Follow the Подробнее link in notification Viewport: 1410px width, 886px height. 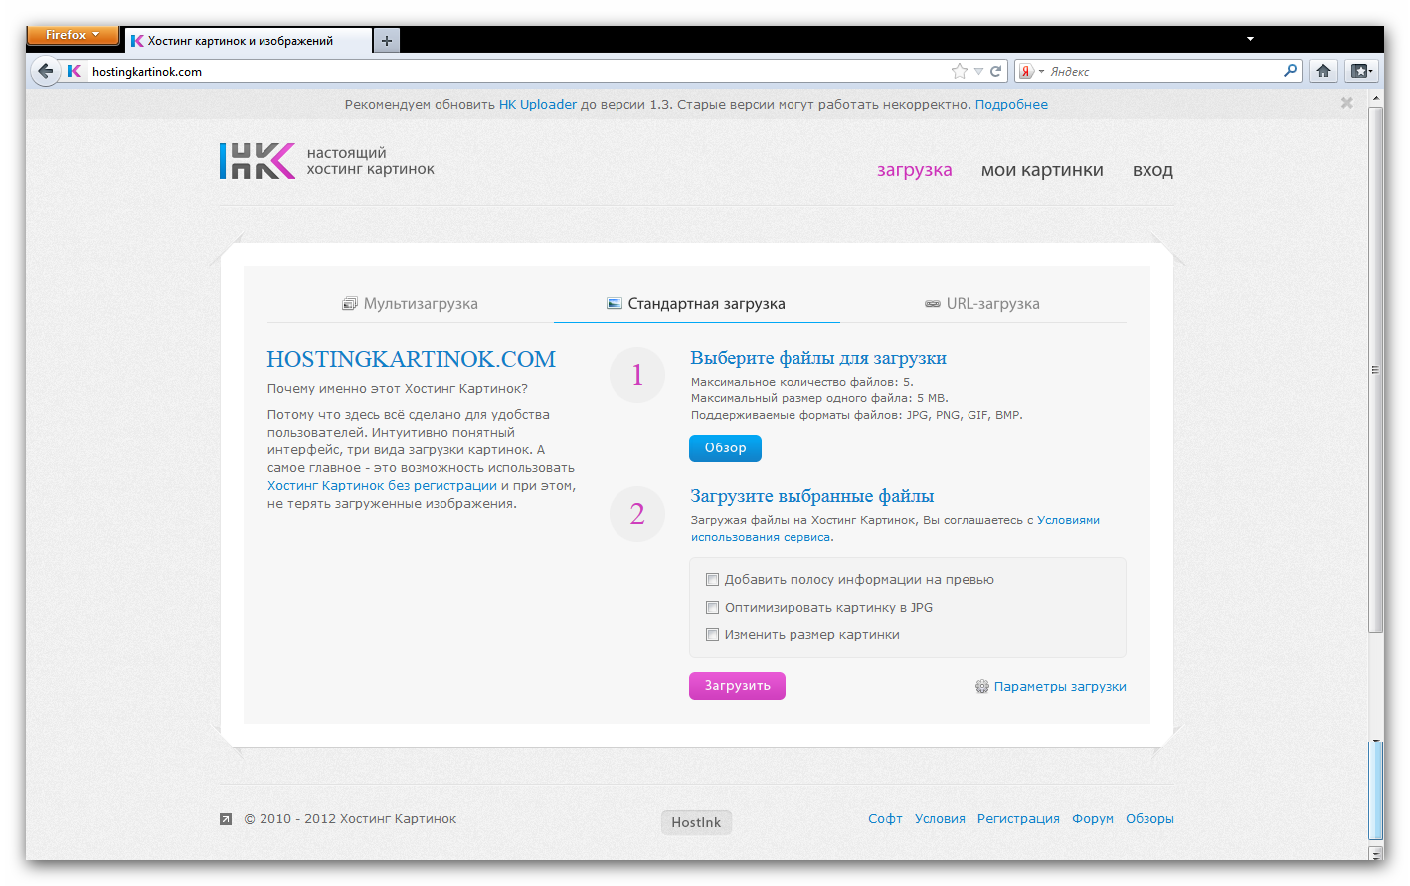coord(1011,104)
